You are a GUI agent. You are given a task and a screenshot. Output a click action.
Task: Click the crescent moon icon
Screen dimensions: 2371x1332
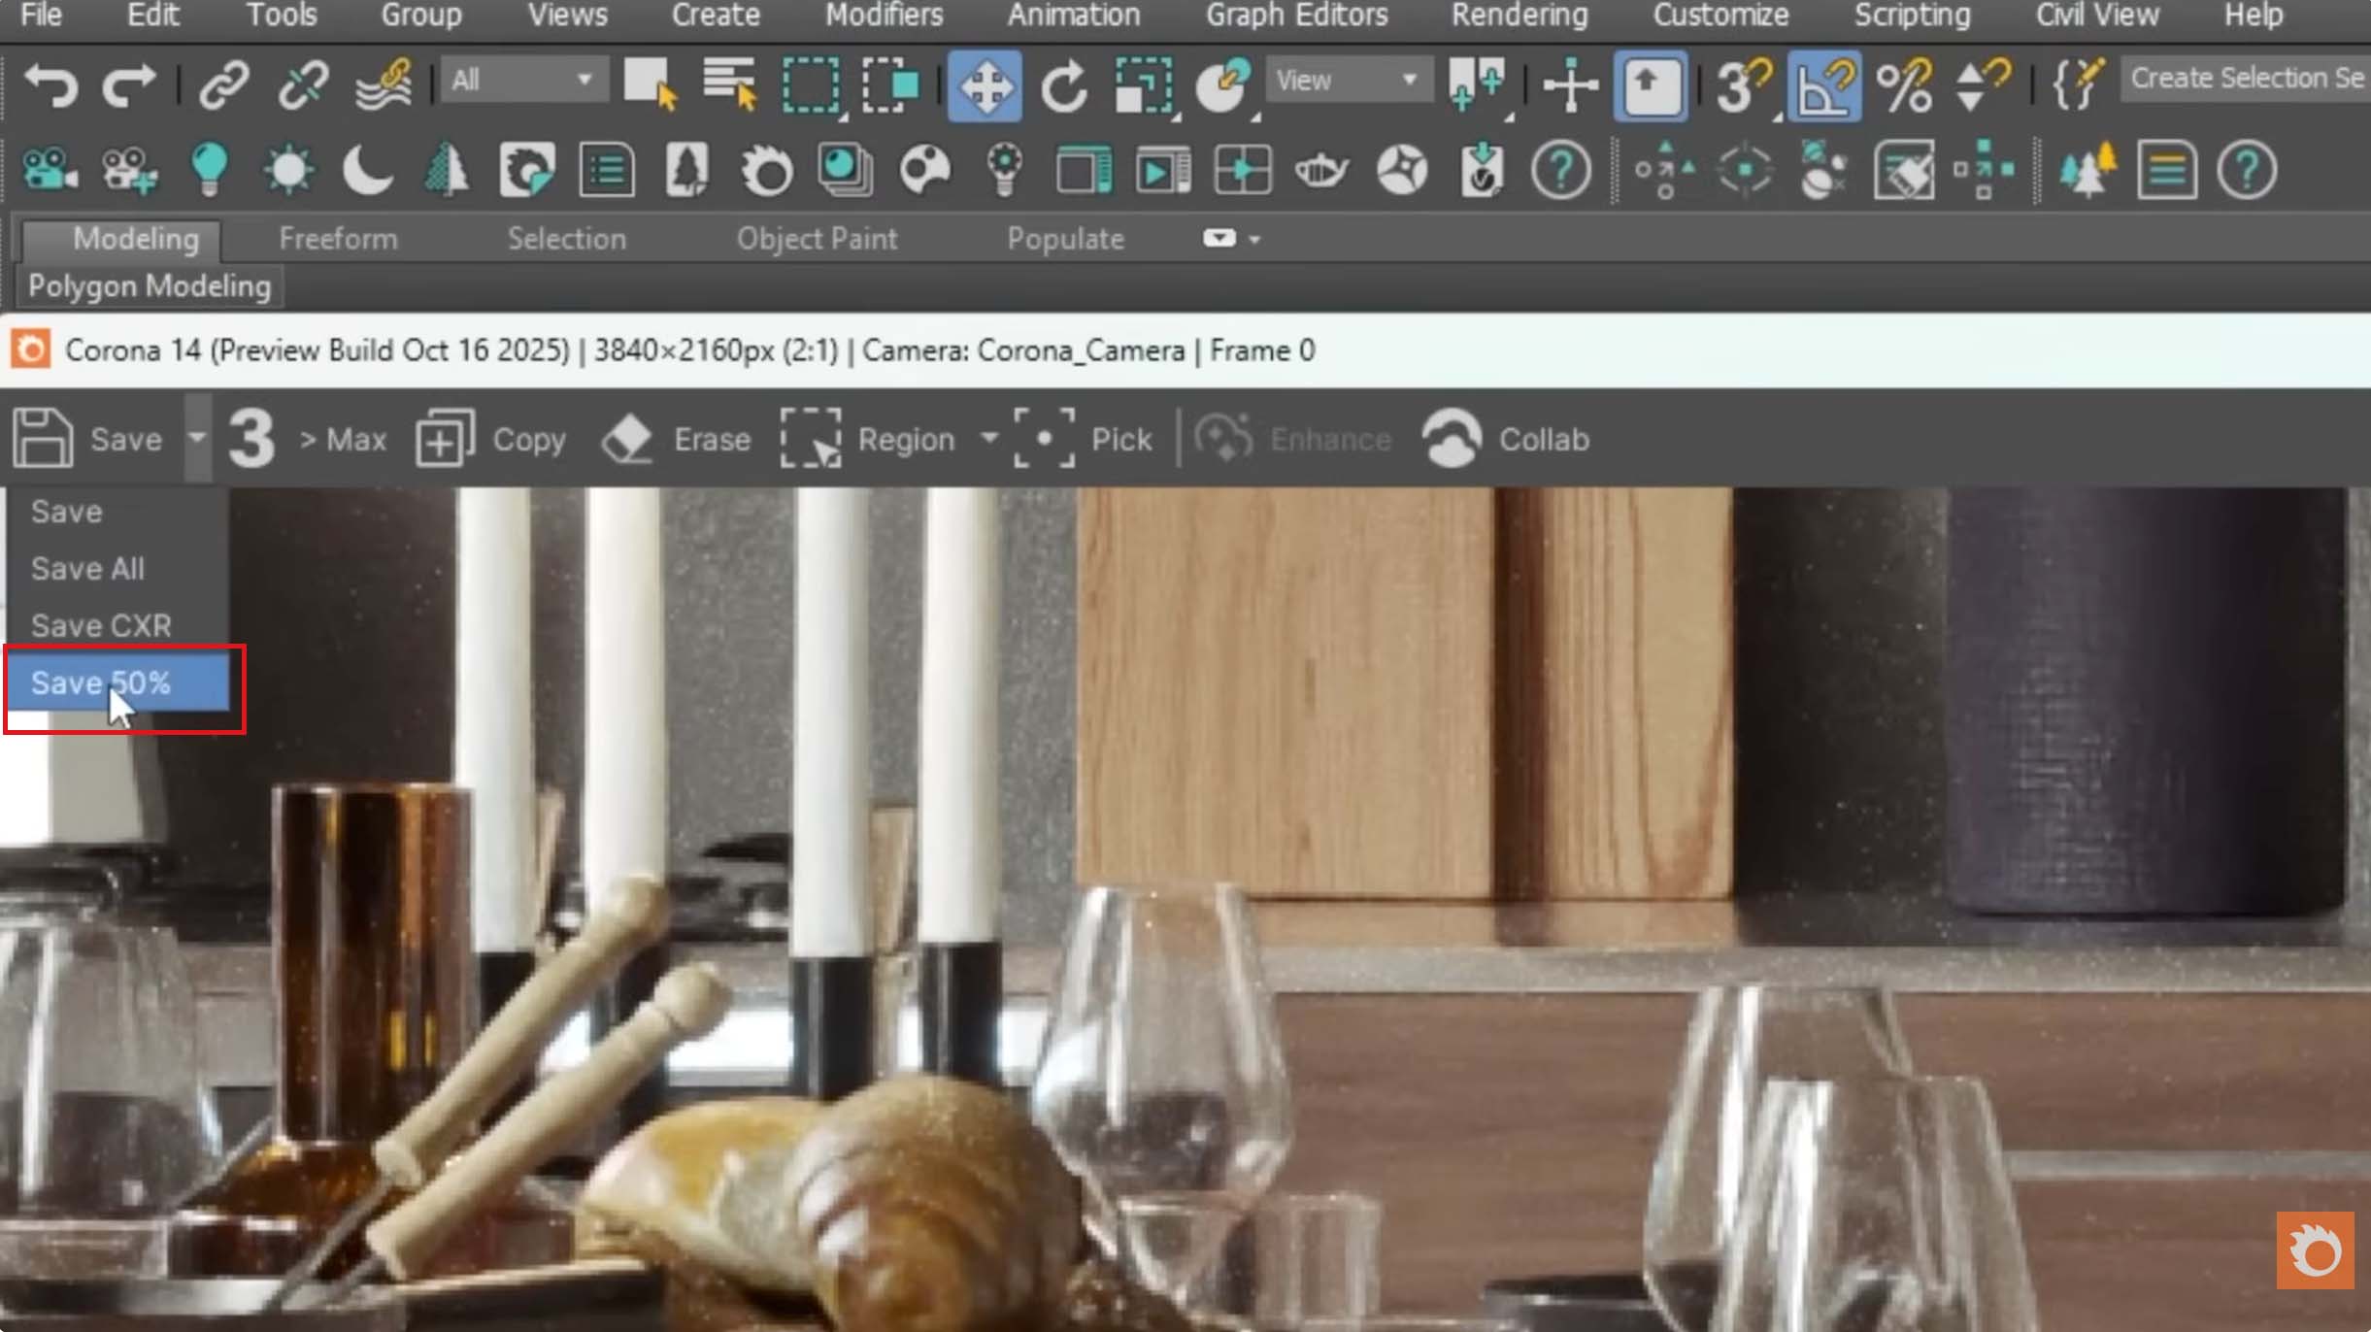pyautogui.click(x=368, y=171)
